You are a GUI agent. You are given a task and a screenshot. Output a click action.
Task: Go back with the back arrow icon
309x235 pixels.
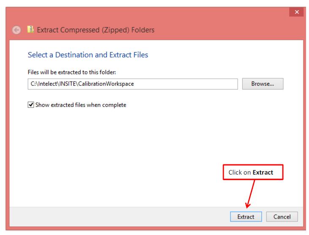[16, 30]
